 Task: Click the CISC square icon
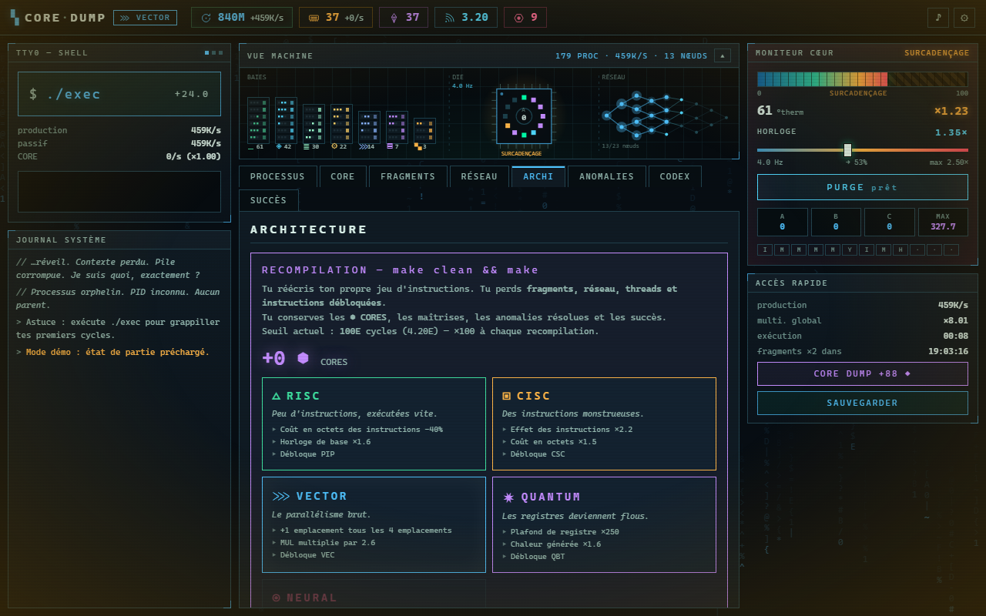(506, 396)
